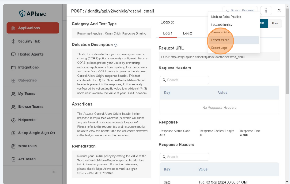This screenshot has height=184, width=290.
Task: Click the My Teams people icon
Action: point(13,94)
